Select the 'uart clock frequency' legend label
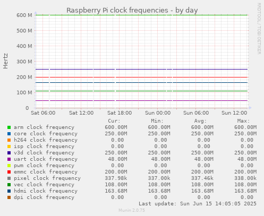The height and width of the screenshot is (216, 264). click(x=46, y=159)
